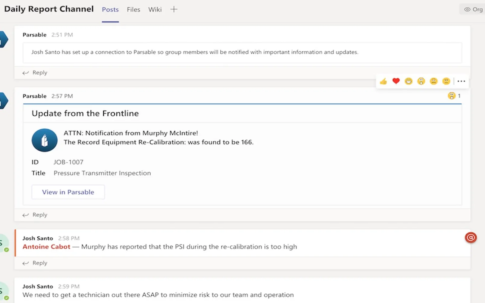
Task: React with the red heart emoji
Action: [396, 81]
